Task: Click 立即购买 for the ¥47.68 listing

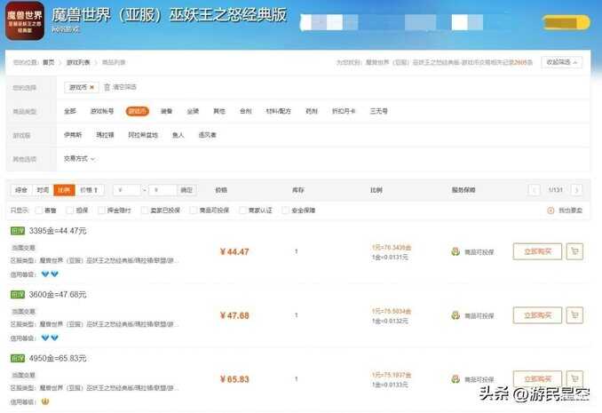Action: pyautogui.click(x=537, y=315)
